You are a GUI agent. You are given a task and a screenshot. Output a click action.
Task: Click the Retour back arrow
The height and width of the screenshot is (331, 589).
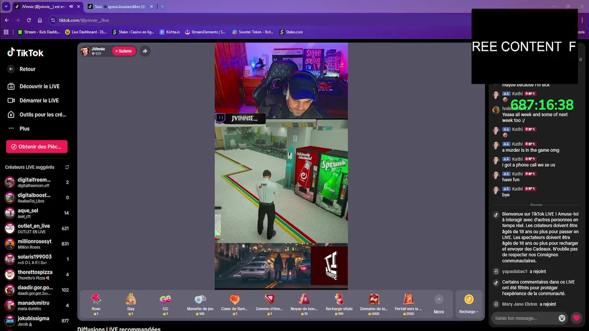click(11, 69)
